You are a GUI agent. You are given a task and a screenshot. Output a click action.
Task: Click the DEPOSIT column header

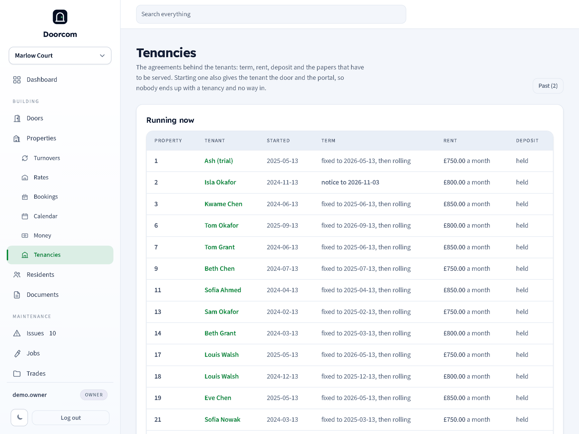pyautogui.click(x=527, y=140)
